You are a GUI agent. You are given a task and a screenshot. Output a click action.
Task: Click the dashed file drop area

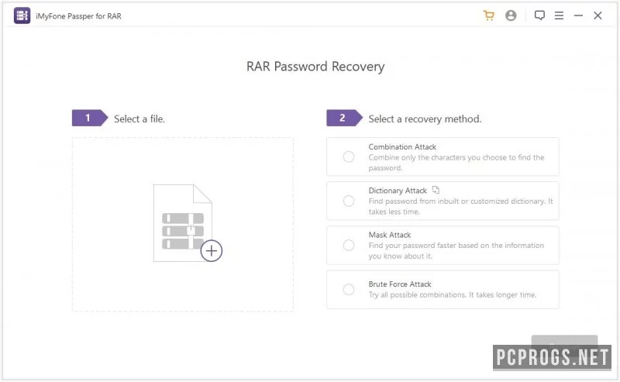click(183, 225)
